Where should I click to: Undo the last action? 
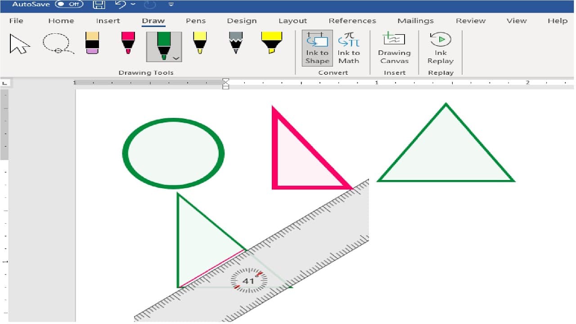(x=121, y=4)
